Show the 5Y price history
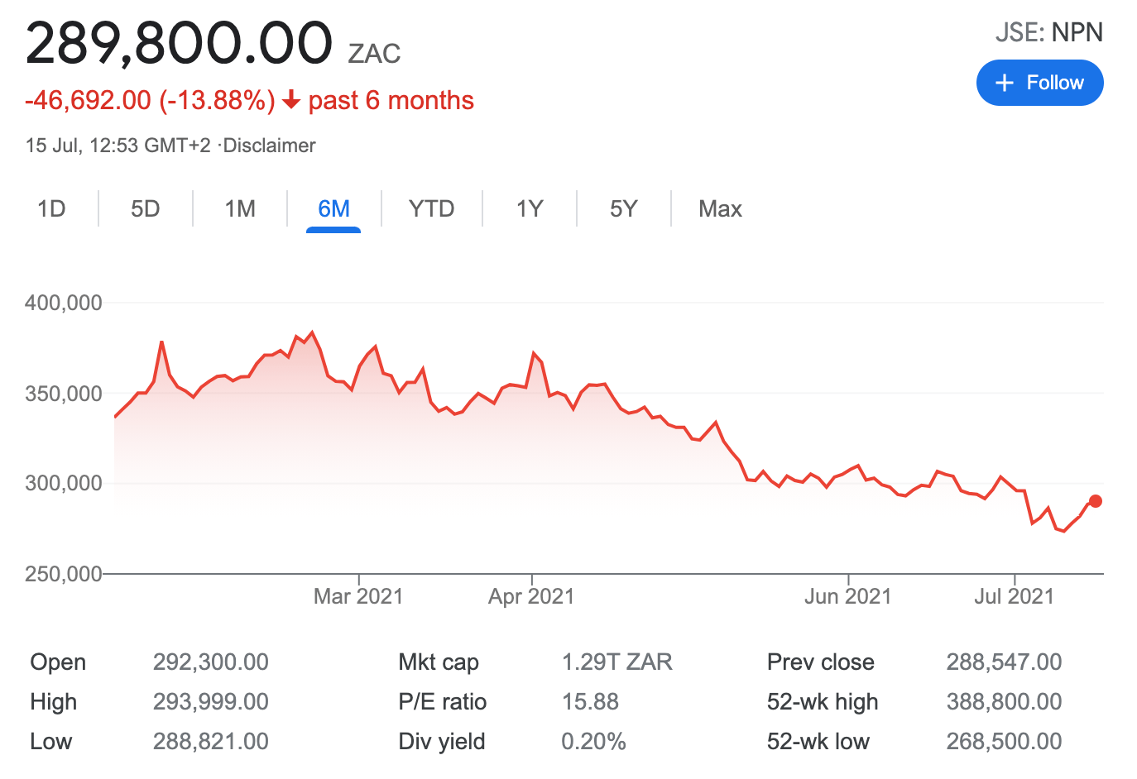 point(623,208)
